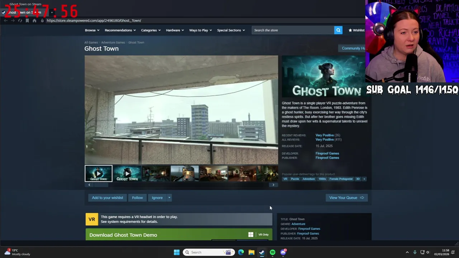This screenshot has height=258, width=459.
Task: Click the VR tag
Action: [x=285, y=179]
